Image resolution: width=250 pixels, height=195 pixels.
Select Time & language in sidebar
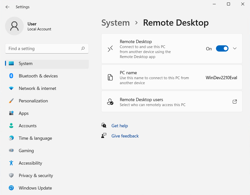point(35,138)
